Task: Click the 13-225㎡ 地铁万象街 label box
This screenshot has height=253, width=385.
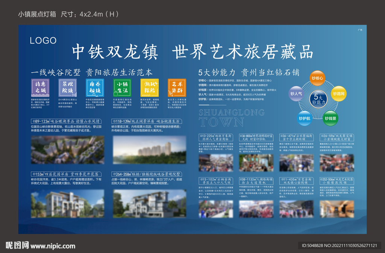Action: 216,137
